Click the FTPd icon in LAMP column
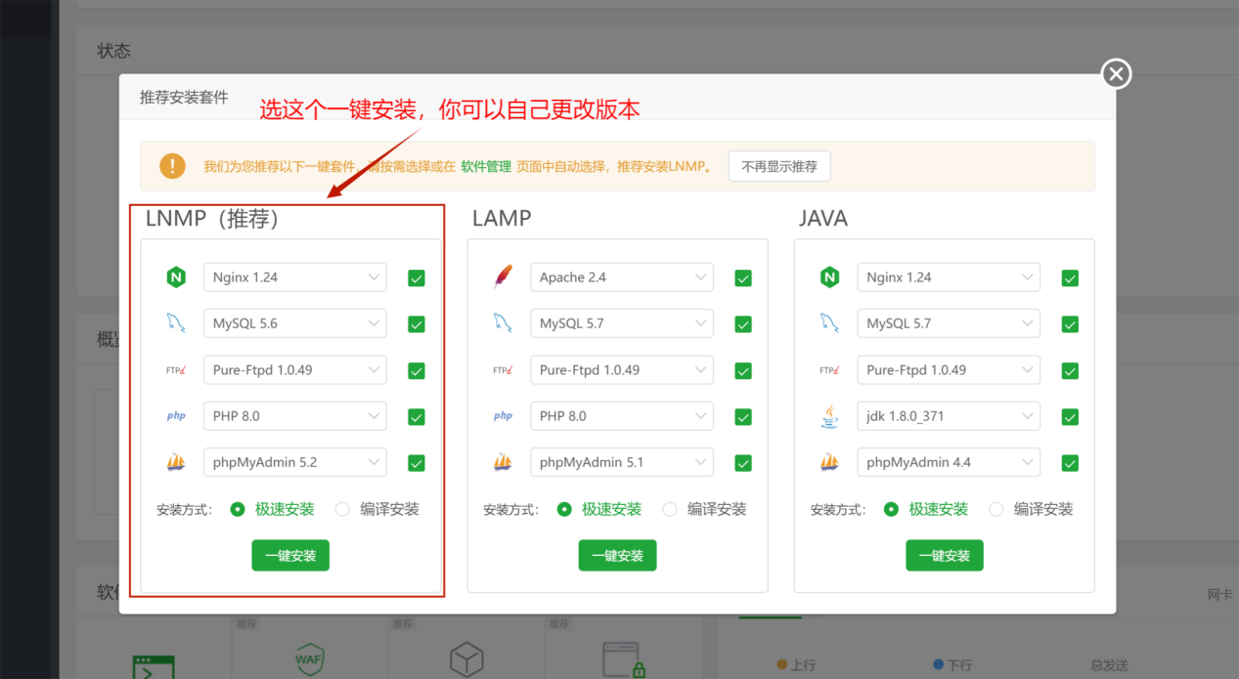The image size is (1239, 679). pyautogui.click(x=503, y=370)
